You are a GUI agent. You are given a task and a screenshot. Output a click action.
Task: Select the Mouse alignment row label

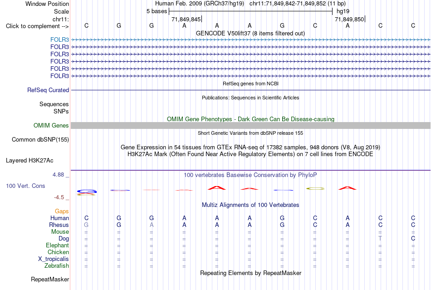tap(60, 232)
